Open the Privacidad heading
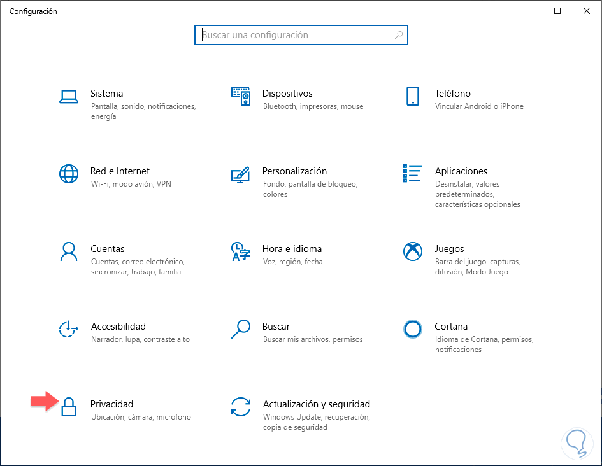 click(x=111, y=404)
